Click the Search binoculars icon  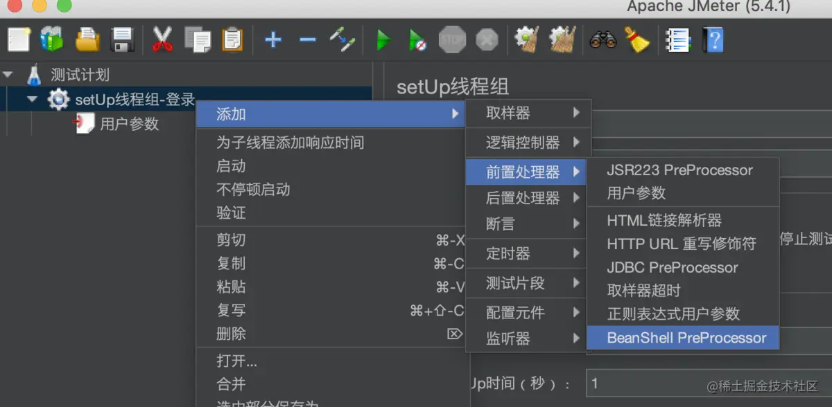click(603, 39)
